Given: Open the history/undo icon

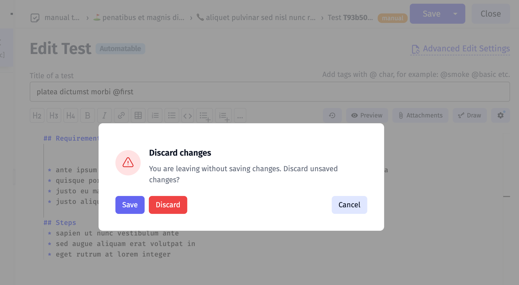Looking at the screenshot, I should point(332,115).
